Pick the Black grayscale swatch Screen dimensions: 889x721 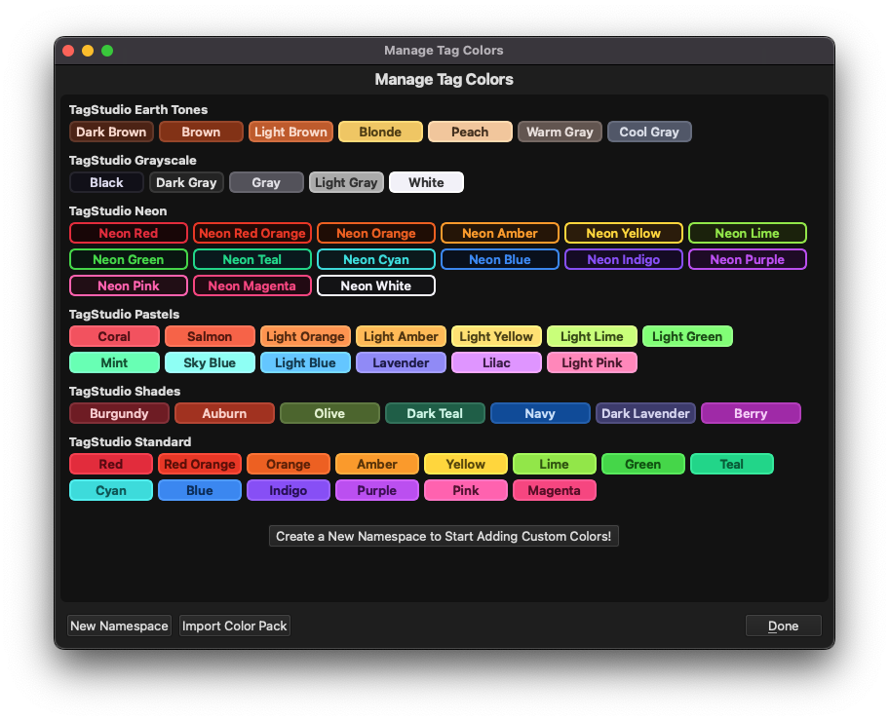(106, 182)
